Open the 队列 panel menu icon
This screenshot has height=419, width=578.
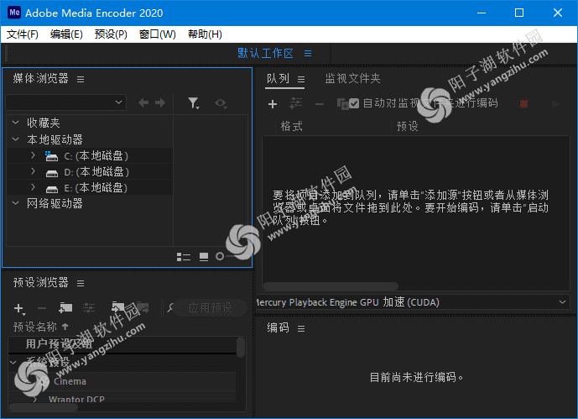[301, 79]
